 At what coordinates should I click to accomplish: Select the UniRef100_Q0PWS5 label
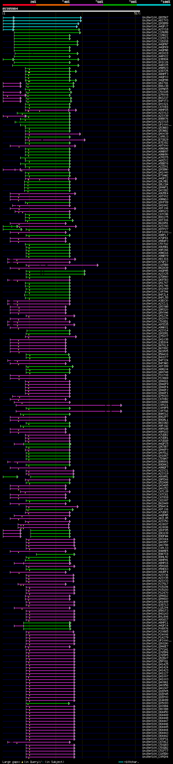pyautogui.click(x=155, y=89)
